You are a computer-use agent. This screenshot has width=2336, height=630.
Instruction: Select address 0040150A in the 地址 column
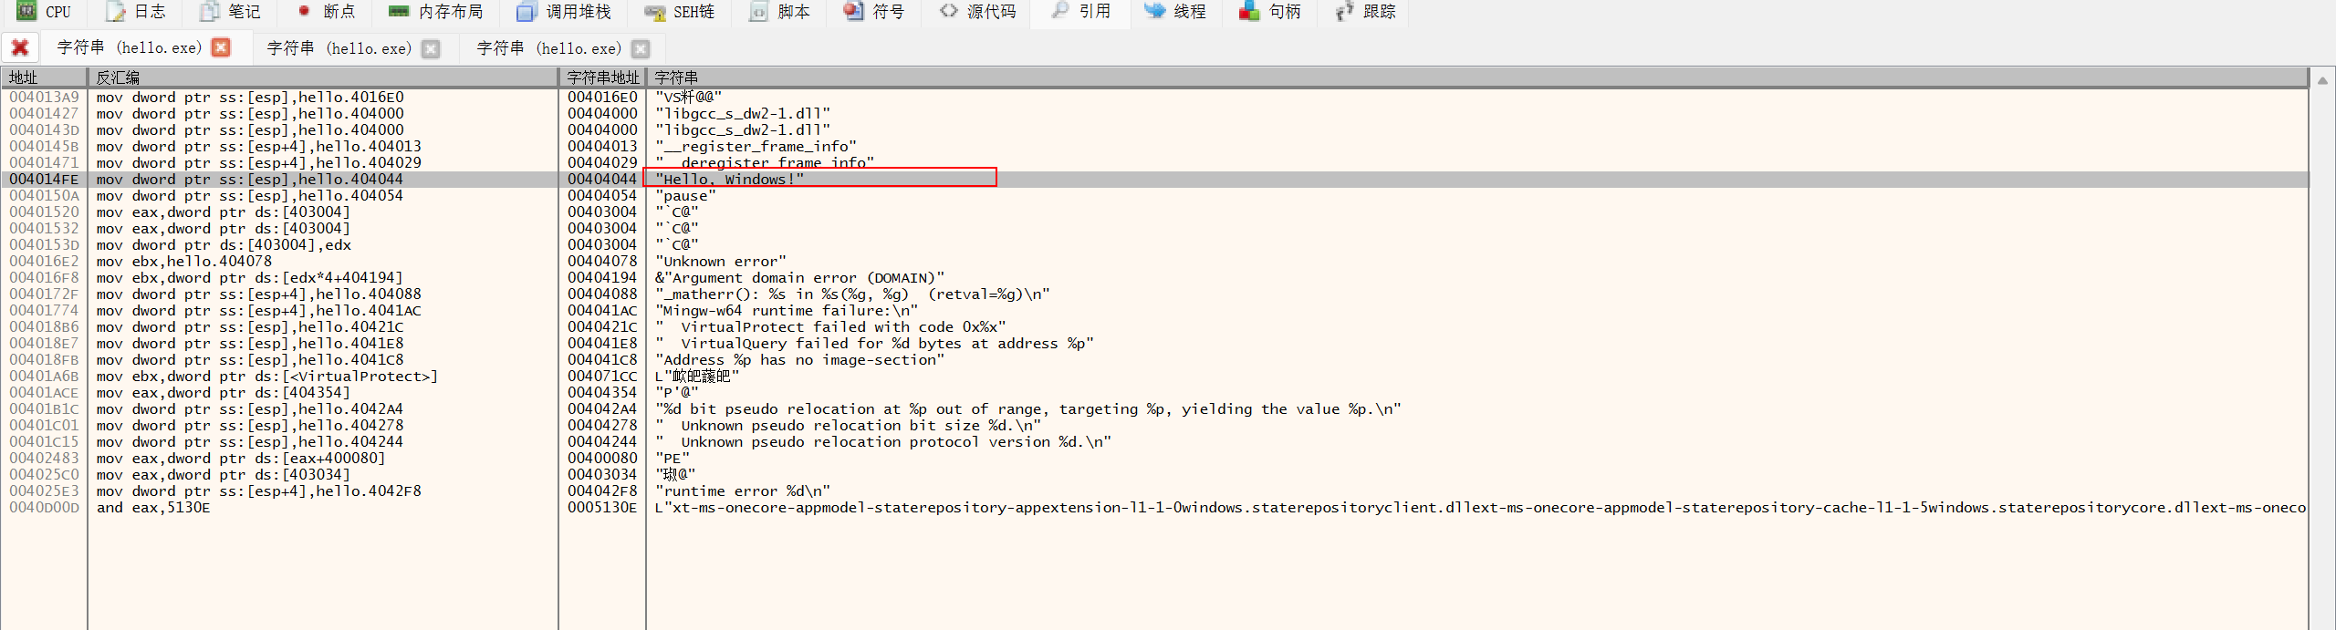[45, 196]
